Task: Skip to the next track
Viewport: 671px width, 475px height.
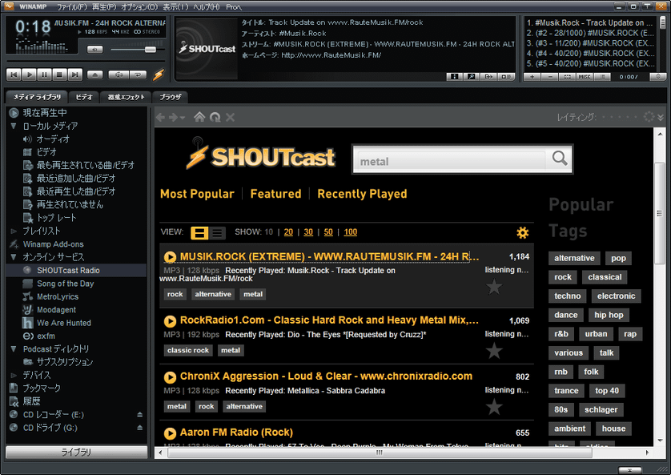Action: [x=75, y=74]
